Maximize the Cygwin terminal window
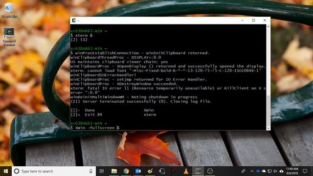Screen dimensions: 313x176 [x=253, y=21]
